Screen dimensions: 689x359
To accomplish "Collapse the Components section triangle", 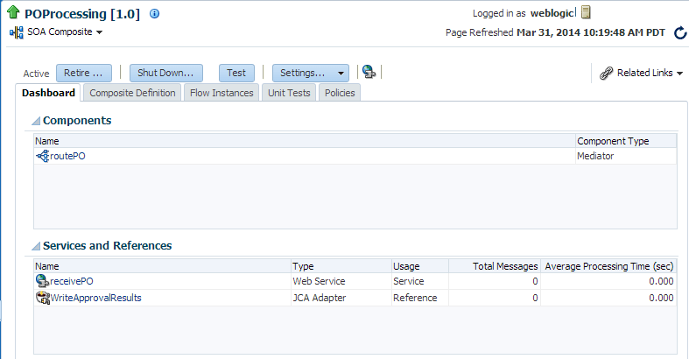I will [36, 121].
